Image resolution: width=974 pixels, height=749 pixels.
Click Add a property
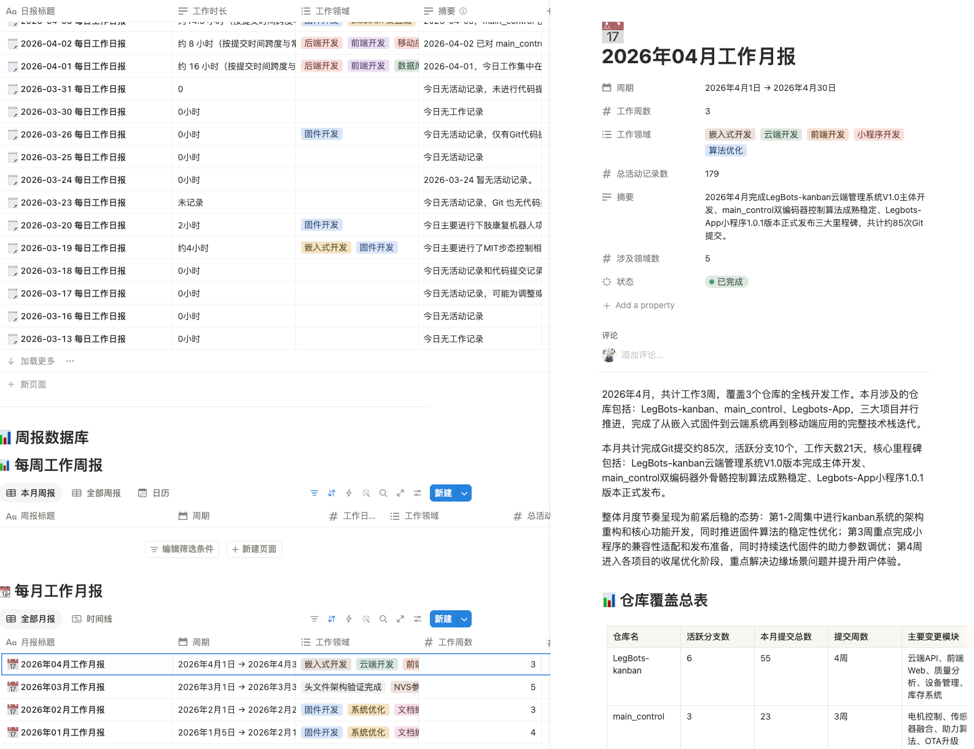click(639, 305)
